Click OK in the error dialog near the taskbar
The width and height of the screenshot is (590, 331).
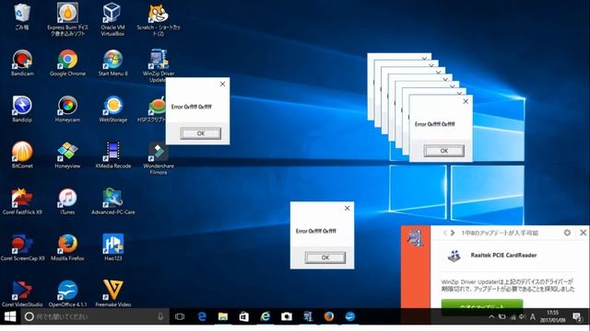tap(325, 257)
